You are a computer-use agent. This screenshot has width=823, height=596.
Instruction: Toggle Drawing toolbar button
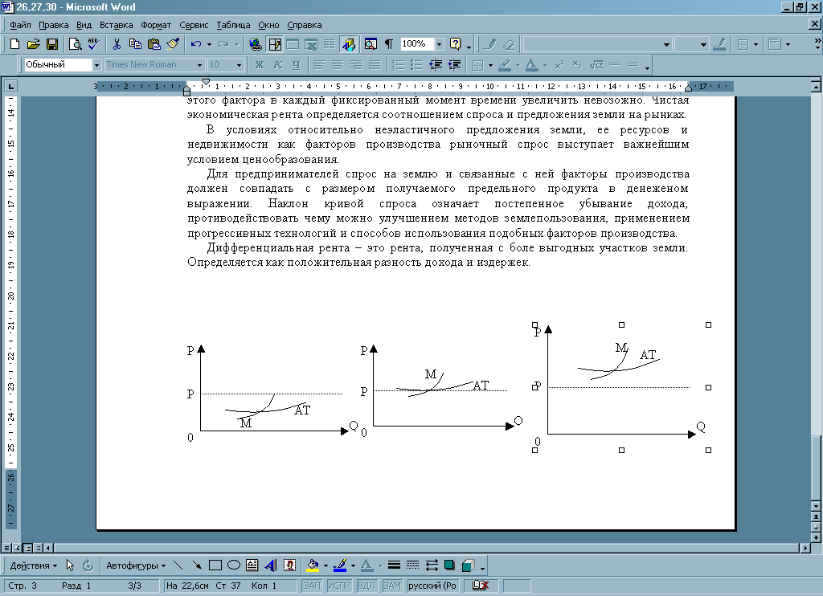pyautogui.click(x=348, y=45)
